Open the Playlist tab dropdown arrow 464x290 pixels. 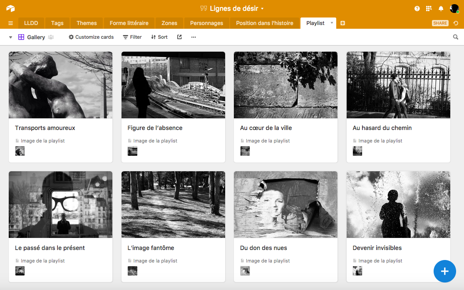pyautogui.click(x=332, y=23)
